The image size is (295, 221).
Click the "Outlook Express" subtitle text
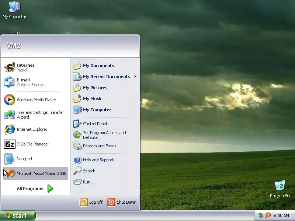click(x=31, y=85)
